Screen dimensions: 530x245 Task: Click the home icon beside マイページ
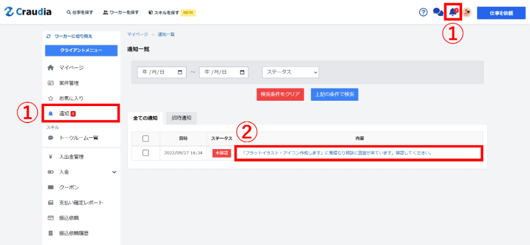click(51, 68)
